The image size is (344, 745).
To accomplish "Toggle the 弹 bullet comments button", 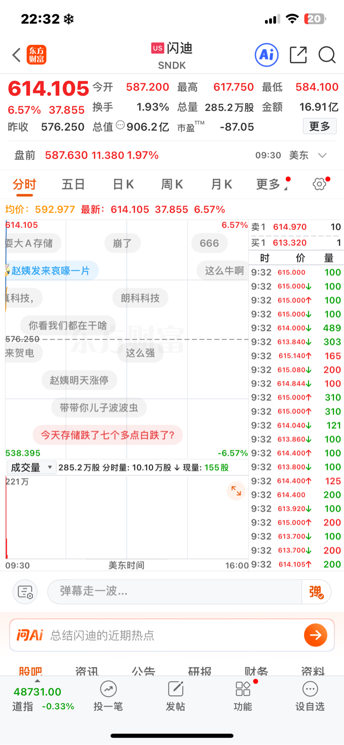I will click(x=316, y=592).
